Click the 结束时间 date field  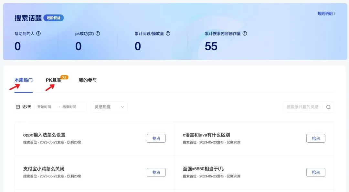coord(69,107)
